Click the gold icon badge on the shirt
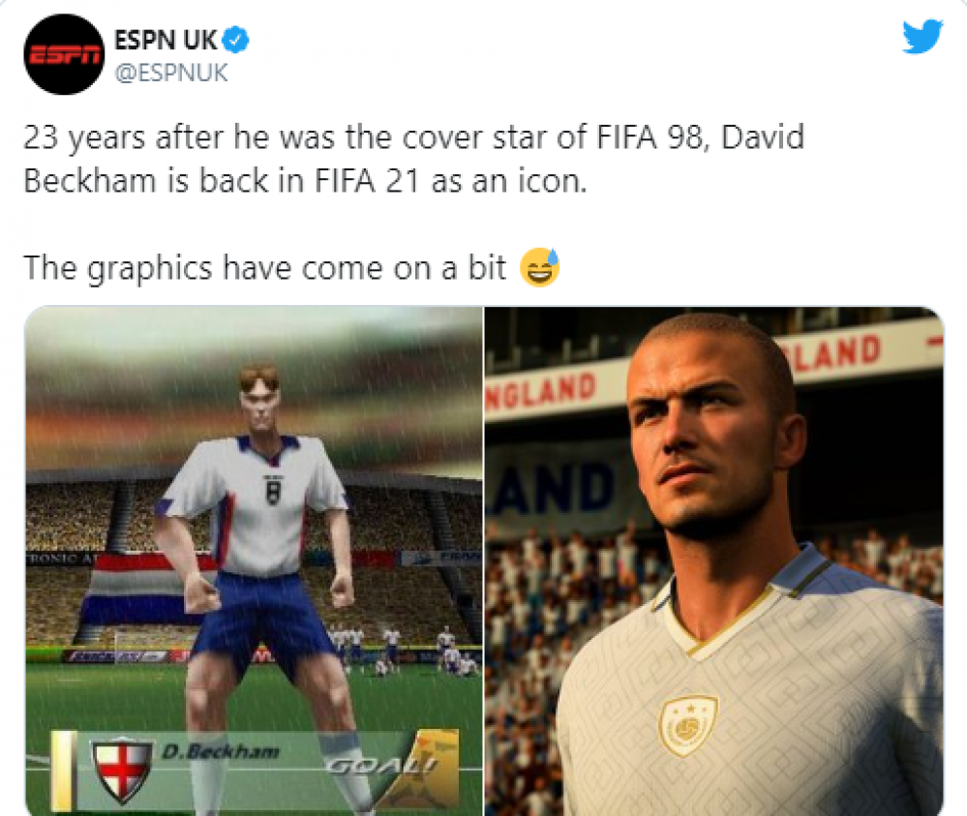The image size is (967, 816). [x=688, y=725]
